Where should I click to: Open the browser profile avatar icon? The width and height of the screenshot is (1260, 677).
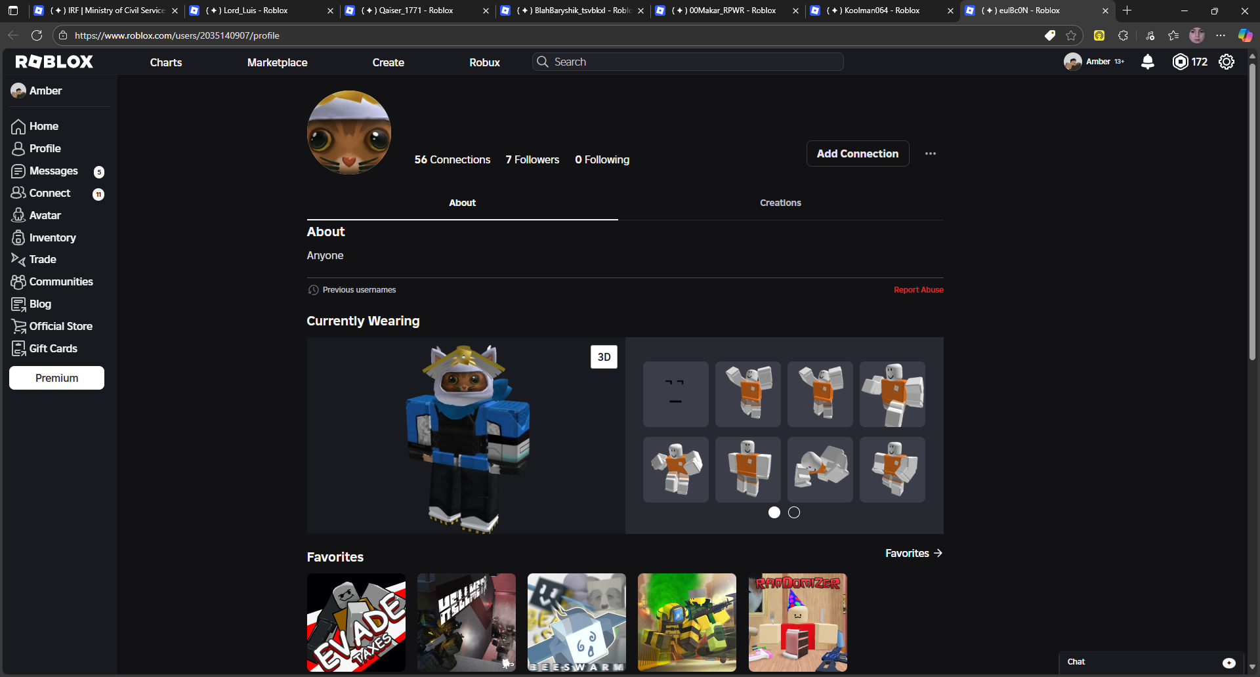tap(1197, 35)
